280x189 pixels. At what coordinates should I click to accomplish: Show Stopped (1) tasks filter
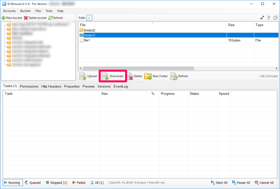tap(56, 182)
